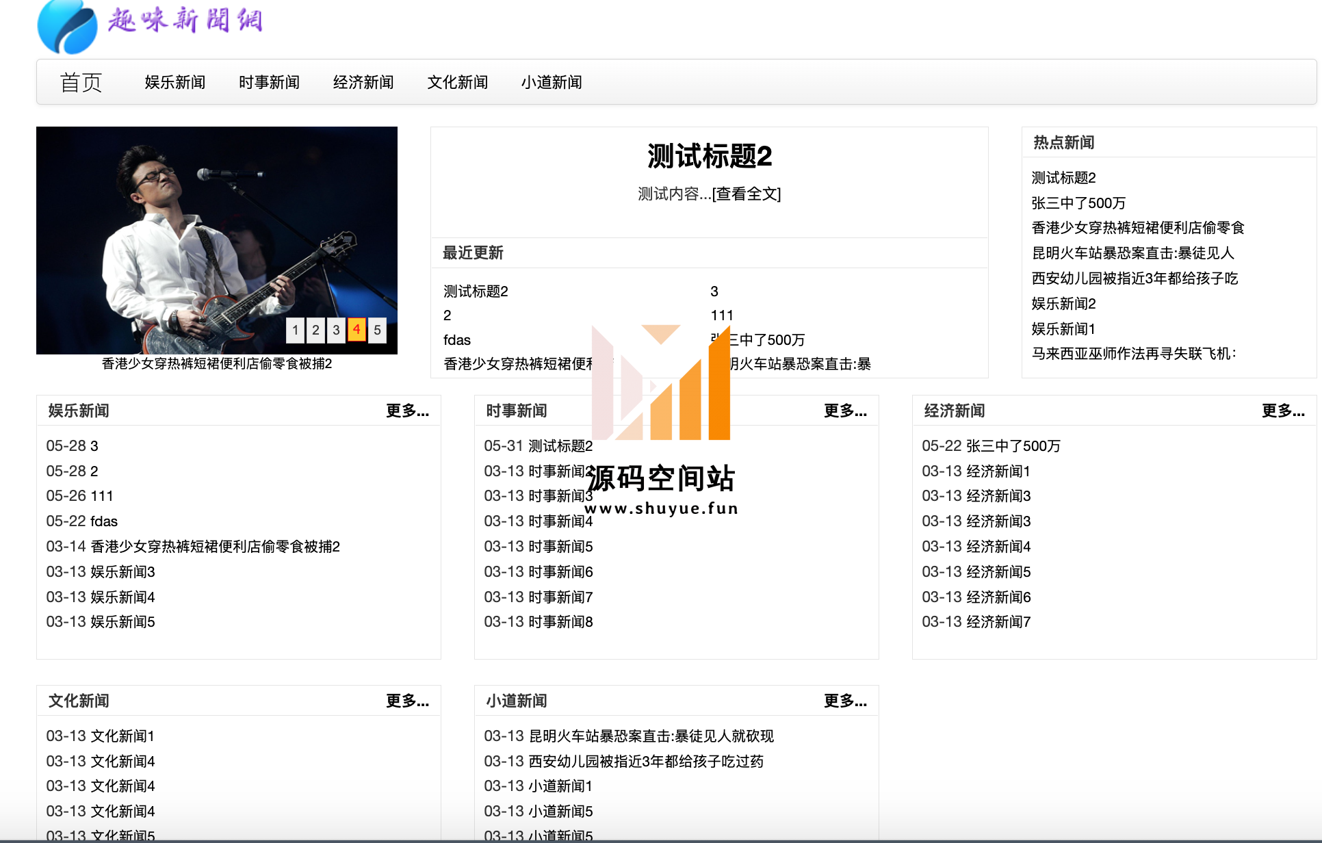The image size is (1322, 843).
Task: Open headline 测试标题2
Action: point(710,156)
